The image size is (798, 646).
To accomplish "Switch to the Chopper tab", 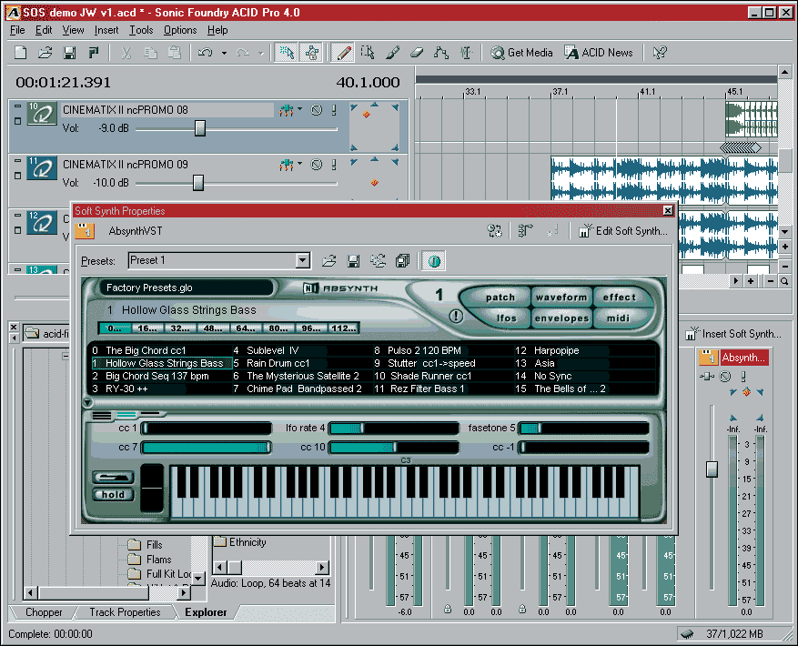I will (x=44, y=612).
